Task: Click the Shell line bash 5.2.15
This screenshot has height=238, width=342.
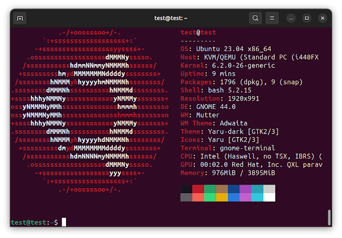Action: pos(216,90)
